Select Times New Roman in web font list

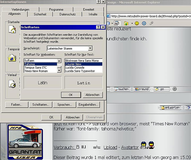point(36,71)
